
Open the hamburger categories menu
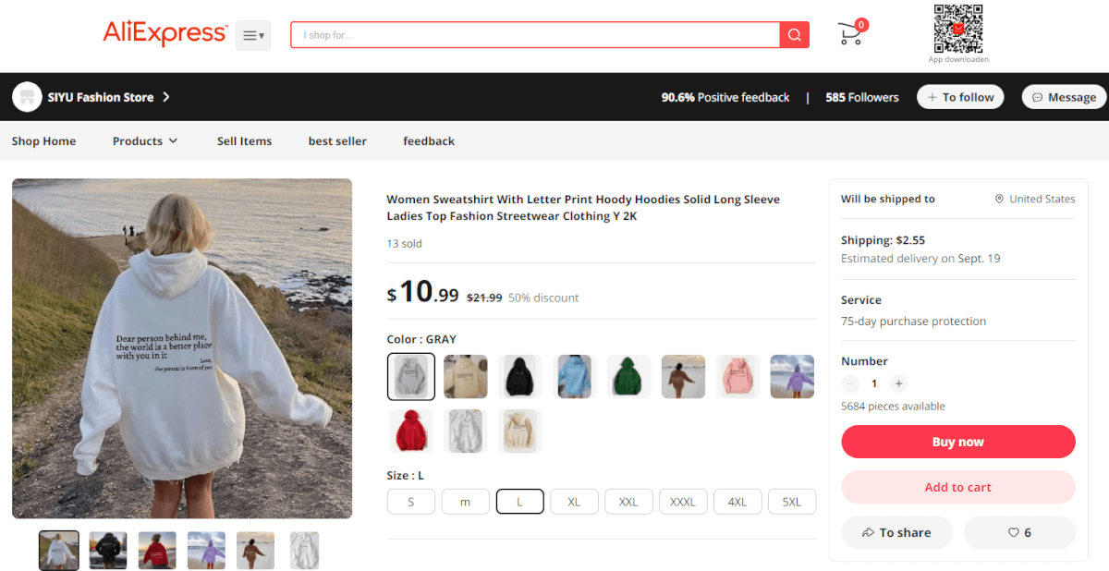pos(253,35)
